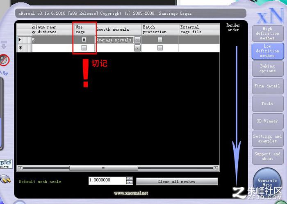Screen dimensions: 287x204
Task: Toggle Use cage checkbox in first row
Action: [84, 39]
